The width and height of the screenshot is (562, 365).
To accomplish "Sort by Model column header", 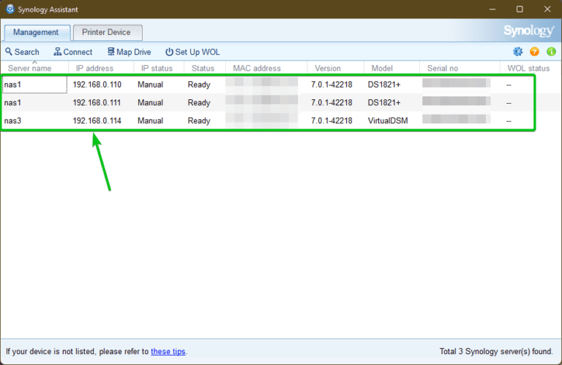I will [x=391, y=69].
